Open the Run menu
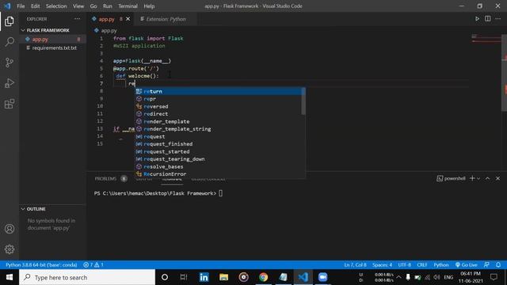Screen dimensions: 507x285 coord(108,6)
